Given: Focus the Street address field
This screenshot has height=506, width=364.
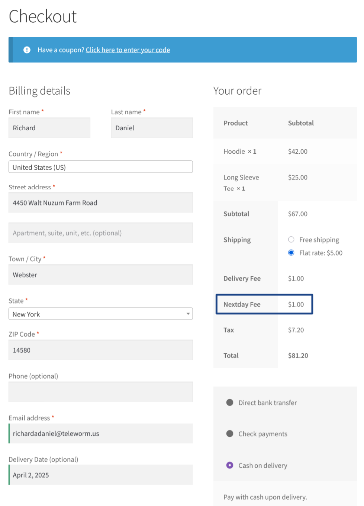Looking at the screenshot, I should pyautogui.click(x=100, y=203).
